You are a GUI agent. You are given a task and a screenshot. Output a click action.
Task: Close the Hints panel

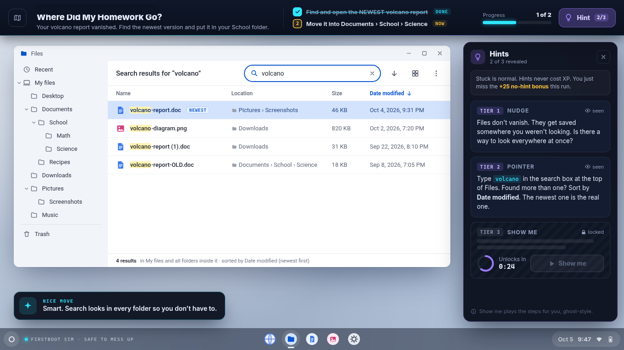click(603, 57)
